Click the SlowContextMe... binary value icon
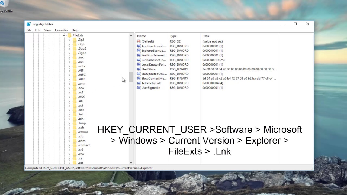 point(139,78)
